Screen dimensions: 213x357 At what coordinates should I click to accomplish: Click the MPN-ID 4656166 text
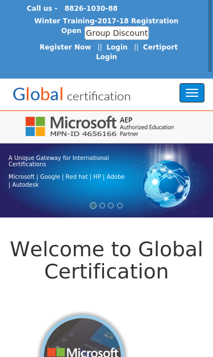pyautogui.click(x=83, y=134)
